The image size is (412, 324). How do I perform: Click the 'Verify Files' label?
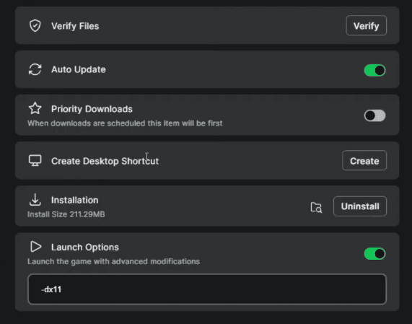click(75, 26)
